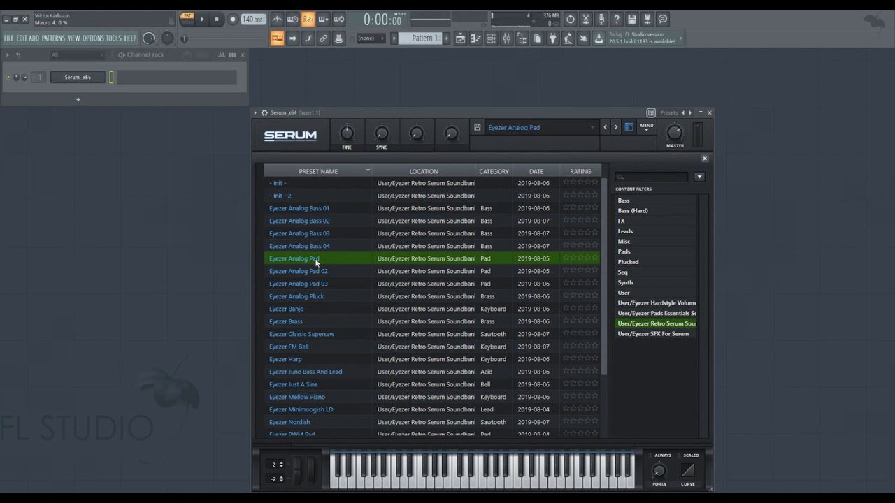Screen dimensions: 895x503
Task: Toggle loop recording icon
Action: point(339,20)
